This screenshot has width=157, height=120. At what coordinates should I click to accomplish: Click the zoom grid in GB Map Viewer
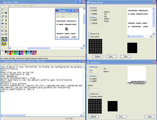(x=95, y=46)
